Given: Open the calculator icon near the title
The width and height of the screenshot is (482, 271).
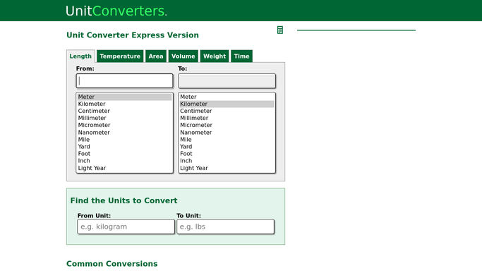Looking at the screenshot, I should click(x=279, y=30).
